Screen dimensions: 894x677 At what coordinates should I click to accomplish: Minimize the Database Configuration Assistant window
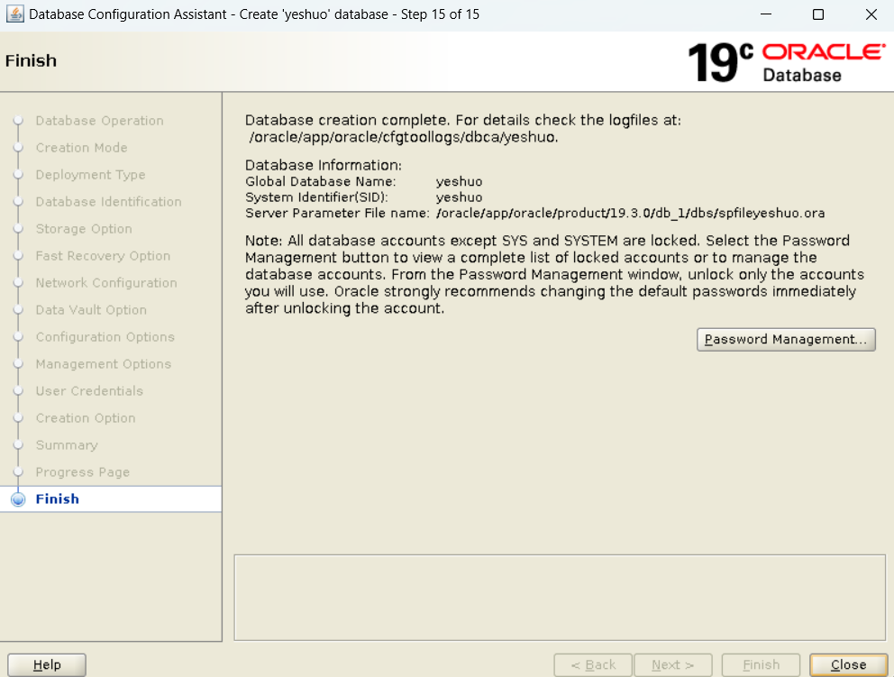[766, 14]
